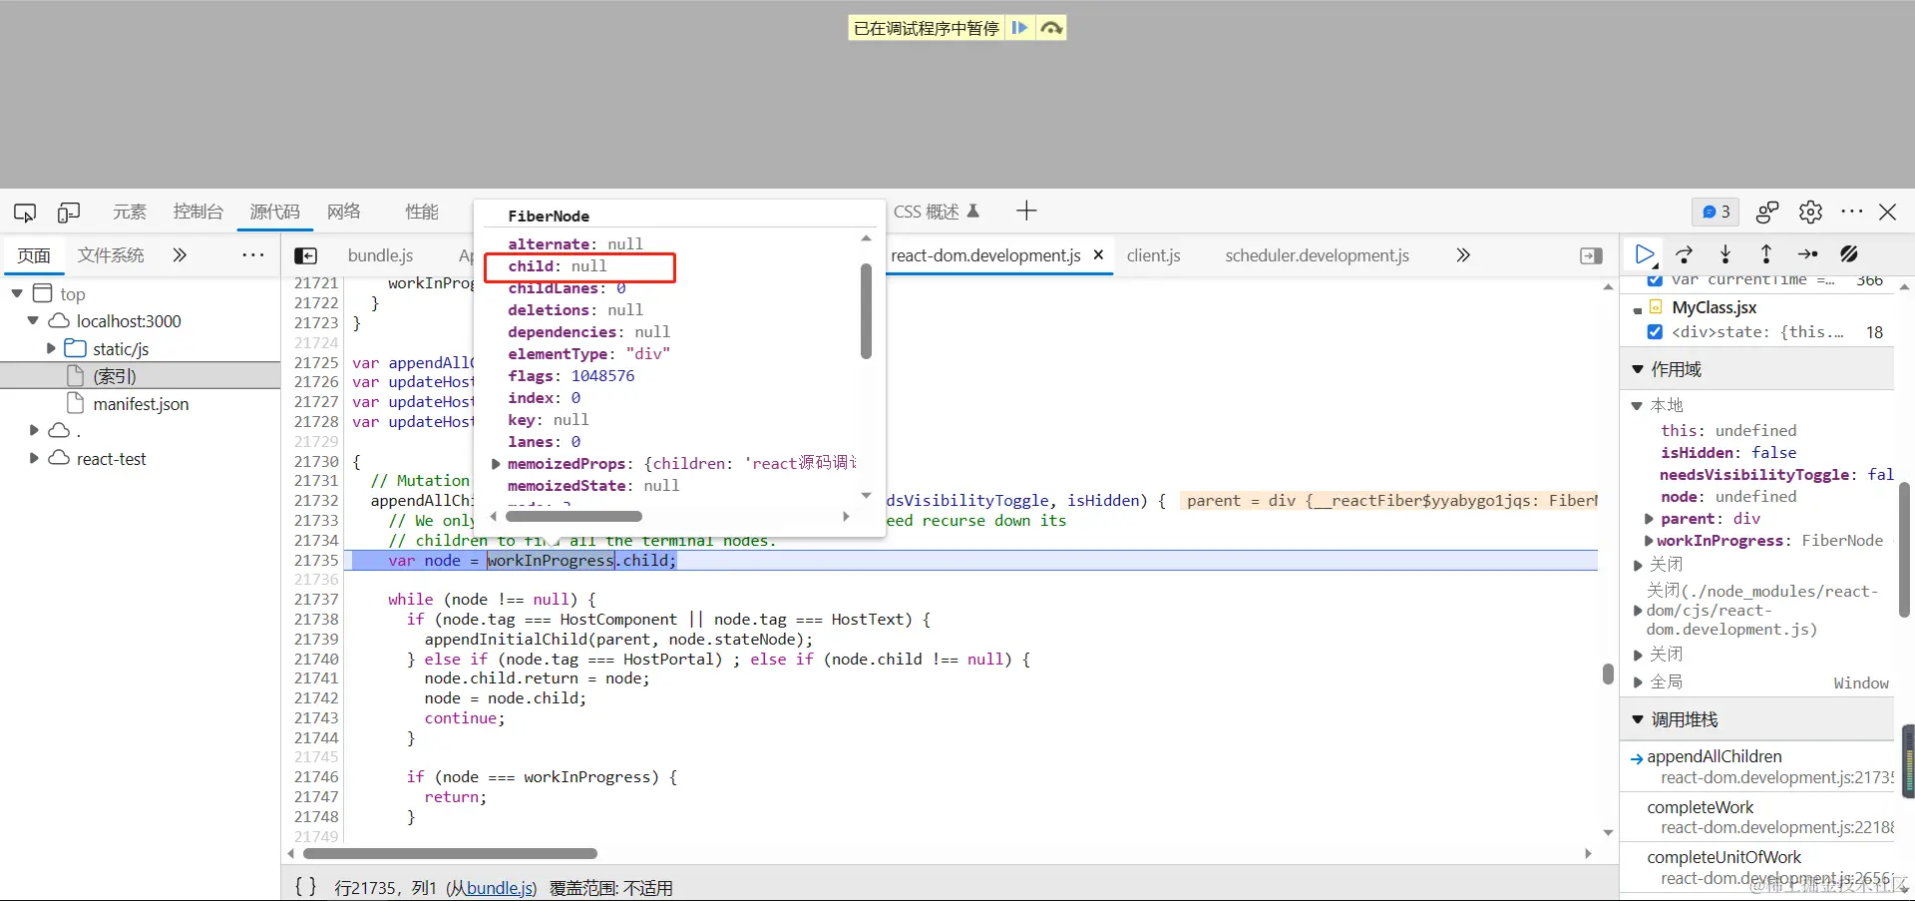
Task: Click the Step icon in debugger toolbar
Action: [x=1807, y=255]
